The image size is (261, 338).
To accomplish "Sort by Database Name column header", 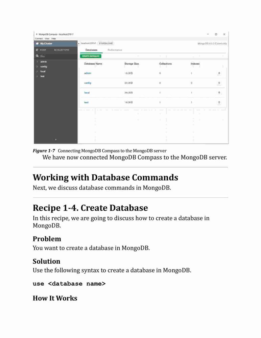I will [x=93, y=64].
